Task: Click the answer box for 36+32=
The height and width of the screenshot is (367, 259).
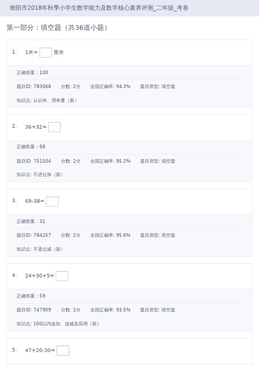Action: [x=54, y=127]
